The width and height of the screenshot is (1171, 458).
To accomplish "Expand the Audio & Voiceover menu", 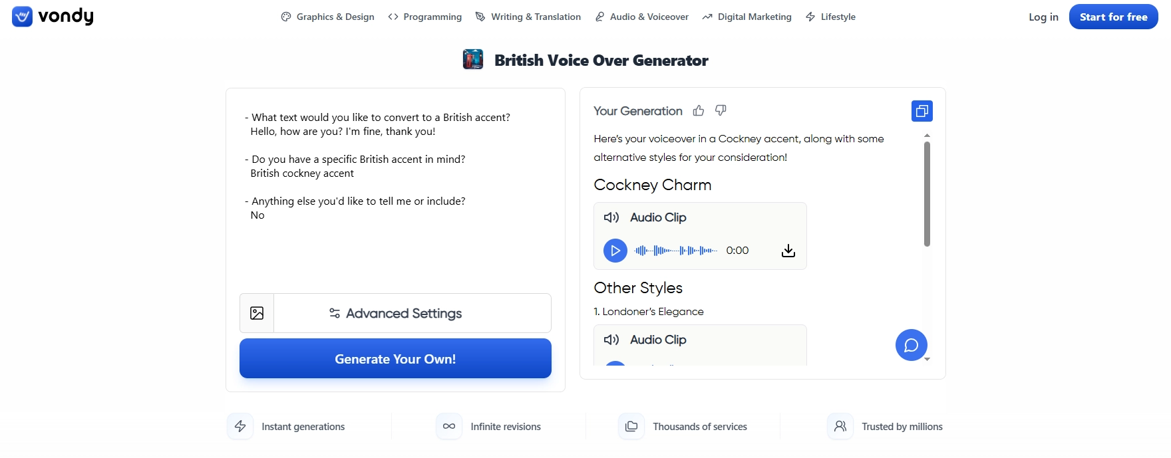I will [641, 16].
